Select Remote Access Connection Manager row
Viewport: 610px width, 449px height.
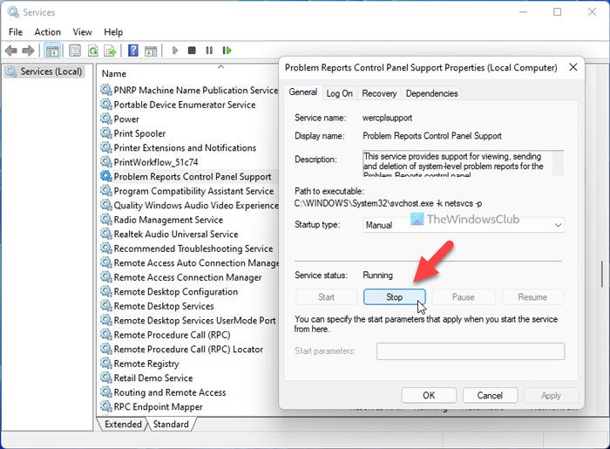click(181, 277)
